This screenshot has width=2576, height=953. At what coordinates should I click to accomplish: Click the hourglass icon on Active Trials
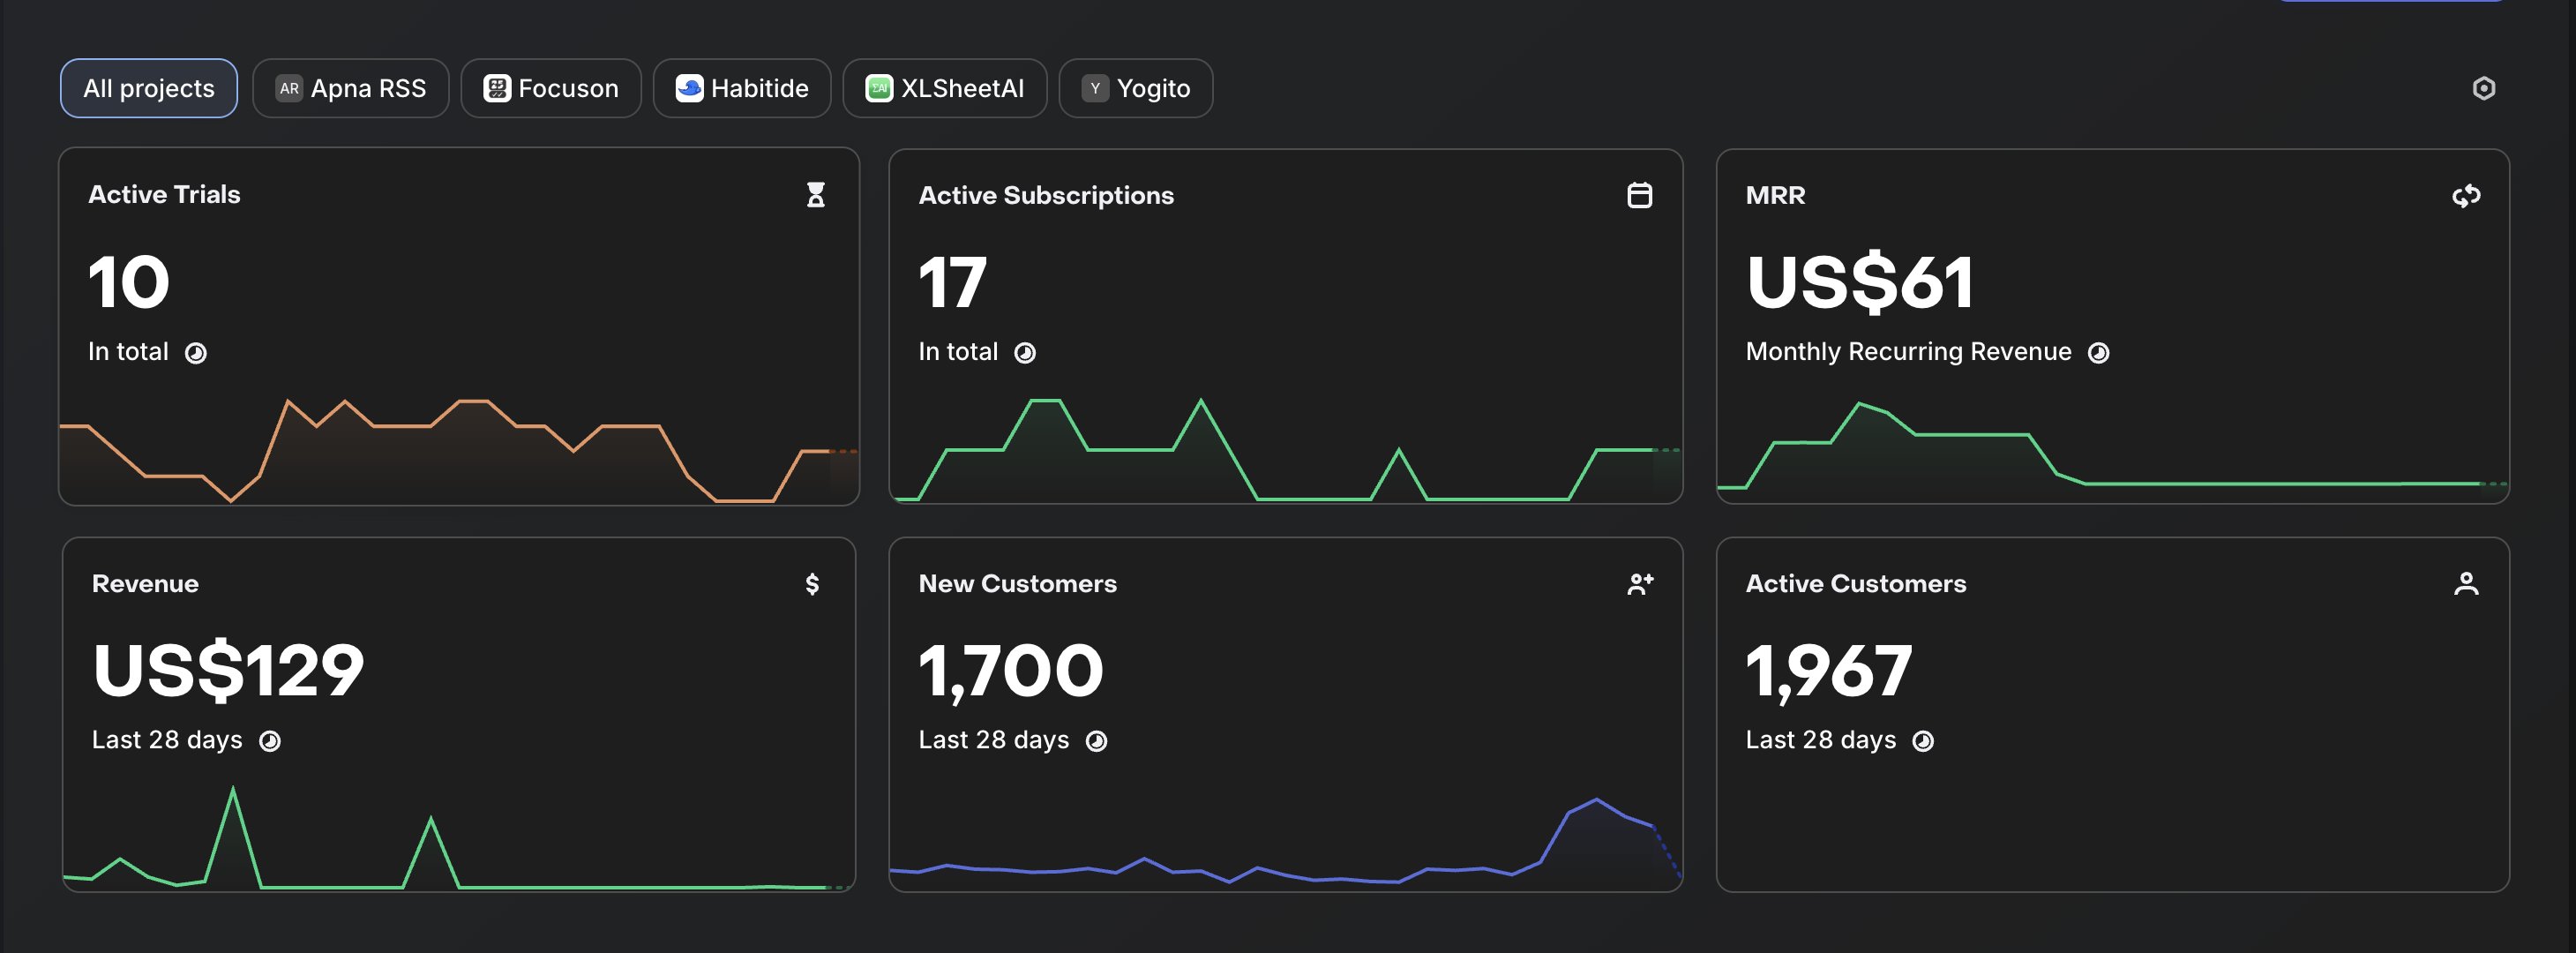coord(815,194)
